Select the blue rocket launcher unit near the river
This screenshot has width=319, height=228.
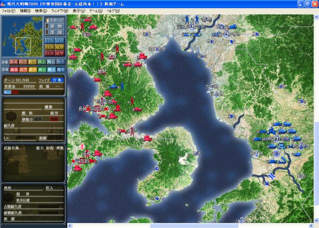[x=283, y=160]
